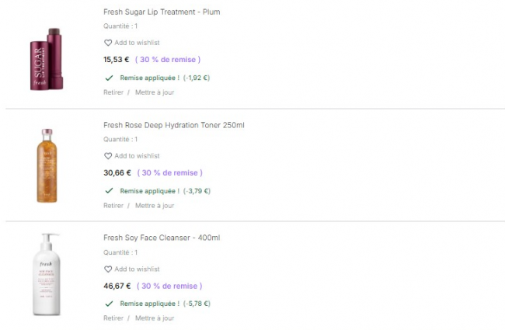Viewport: 505px width, 330px height.
Task: Open Fresh Soy Face Cleanser - 400ml title
Action: pyautogui.click(x=162, y=238)
